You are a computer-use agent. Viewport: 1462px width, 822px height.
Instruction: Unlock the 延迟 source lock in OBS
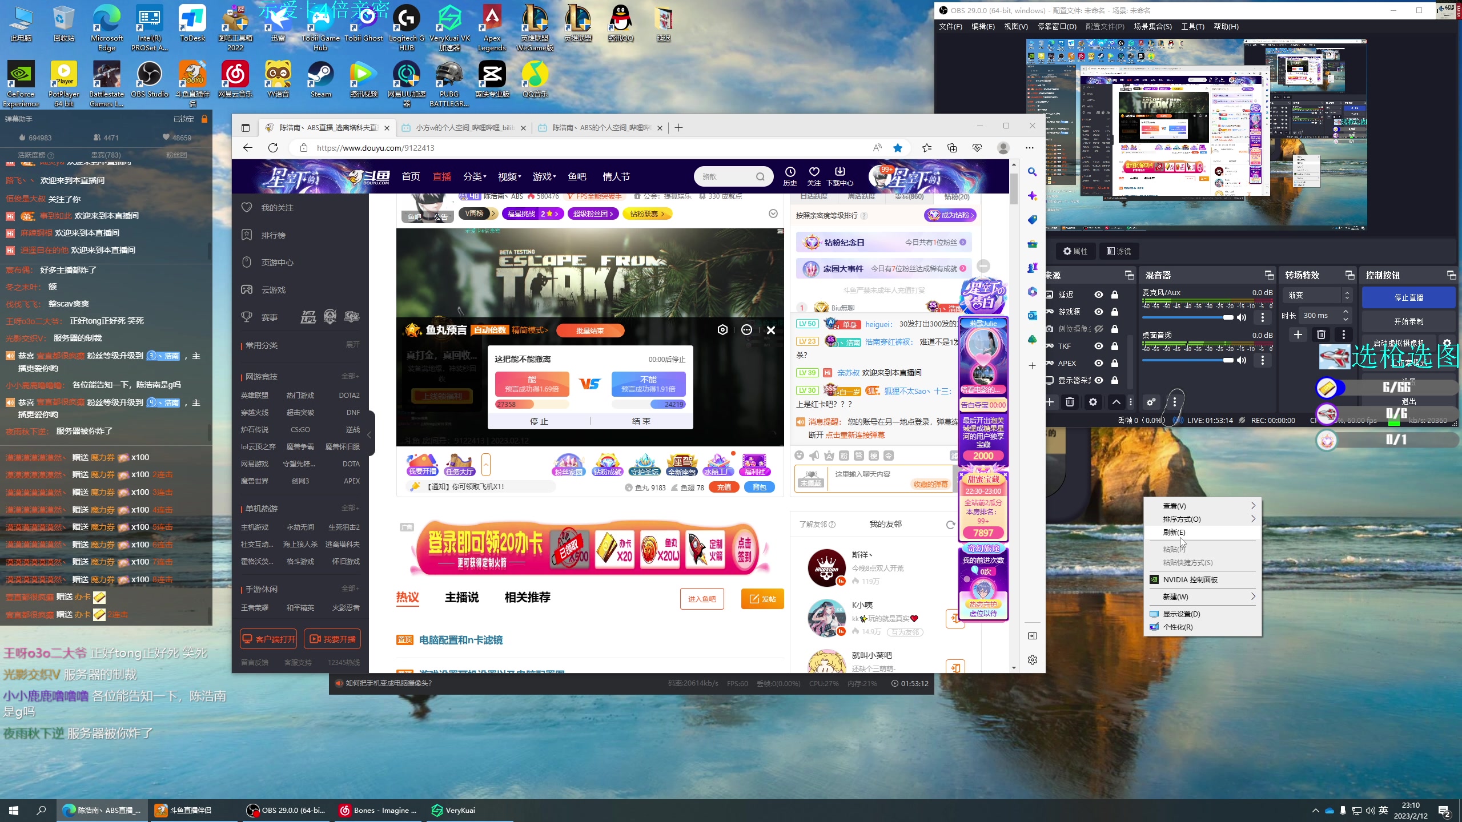click(1114, 295)
